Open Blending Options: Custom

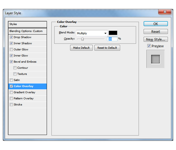click(27, 31)
